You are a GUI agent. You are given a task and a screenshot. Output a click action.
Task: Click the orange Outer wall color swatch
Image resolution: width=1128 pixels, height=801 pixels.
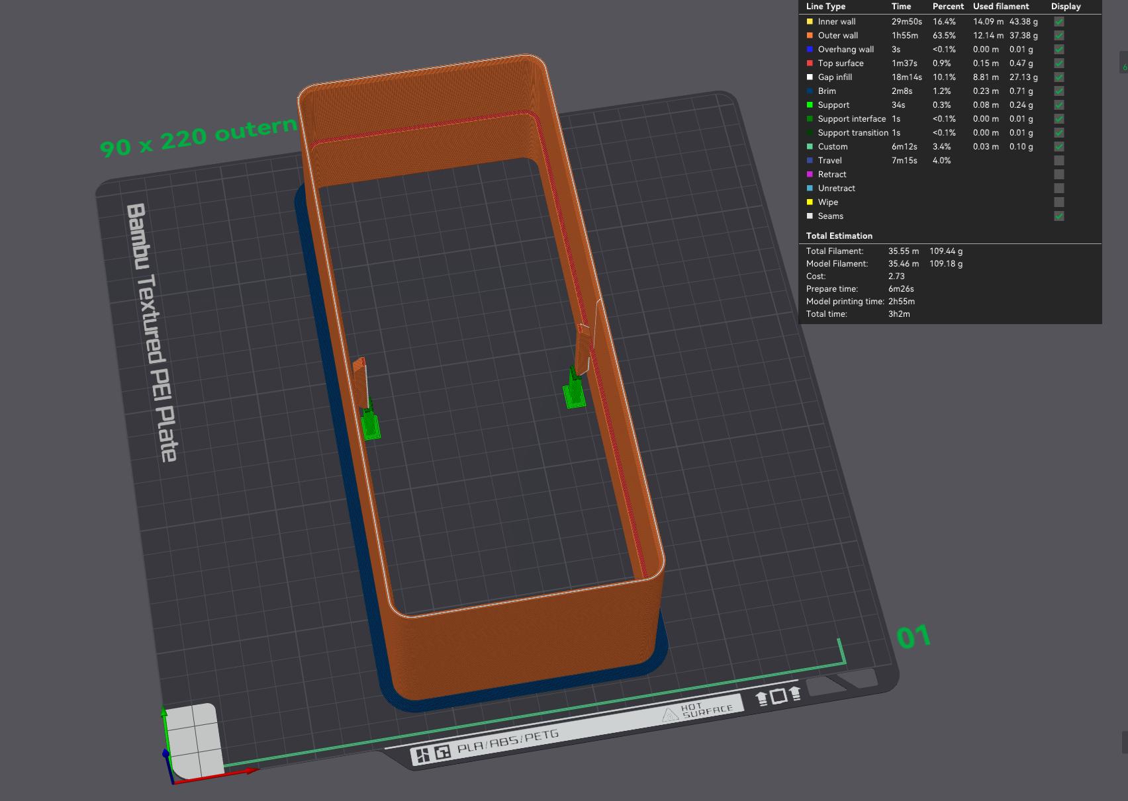810,36
